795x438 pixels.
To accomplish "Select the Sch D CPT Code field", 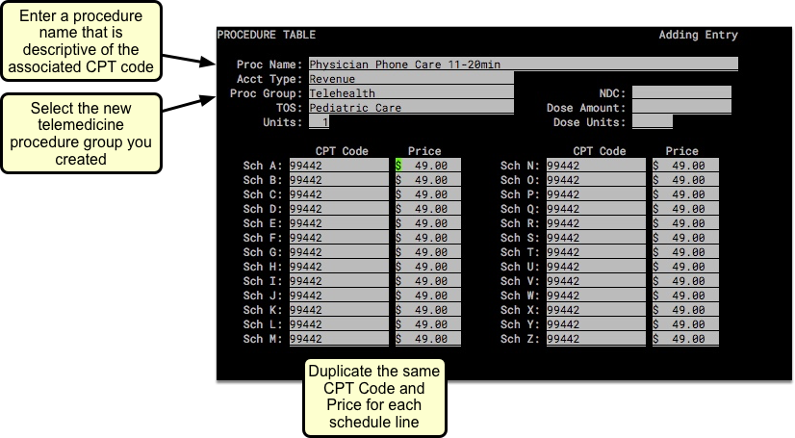I will point(339,208).
